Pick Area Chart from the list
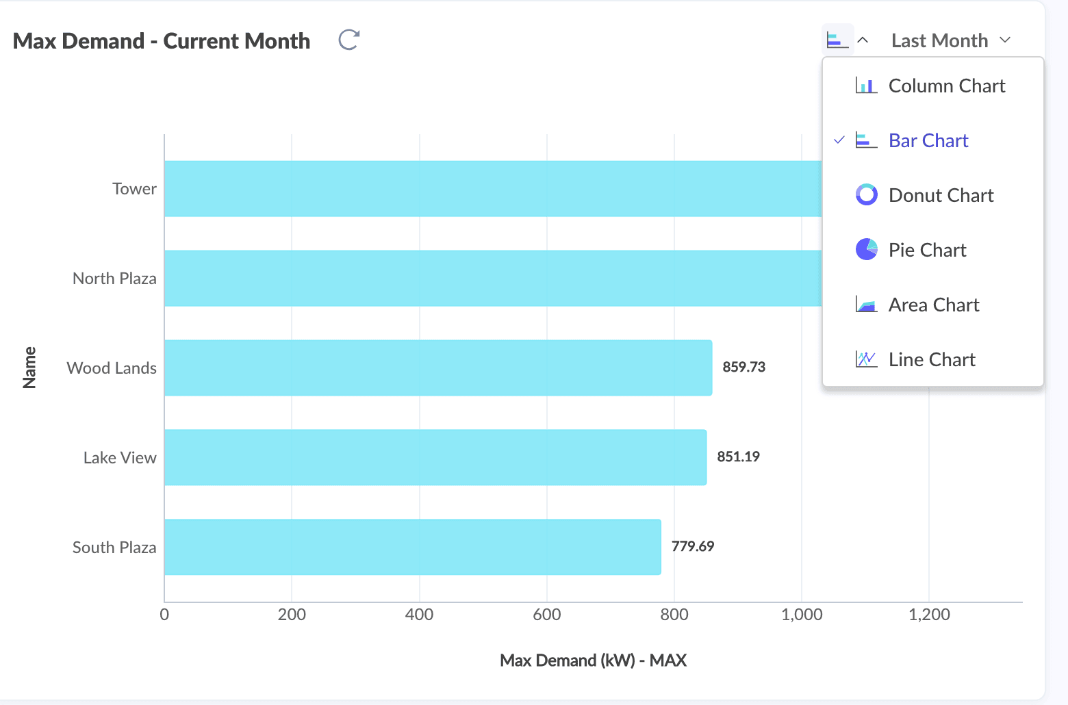This screenshot has width=1068, height=705. [934, 305]
